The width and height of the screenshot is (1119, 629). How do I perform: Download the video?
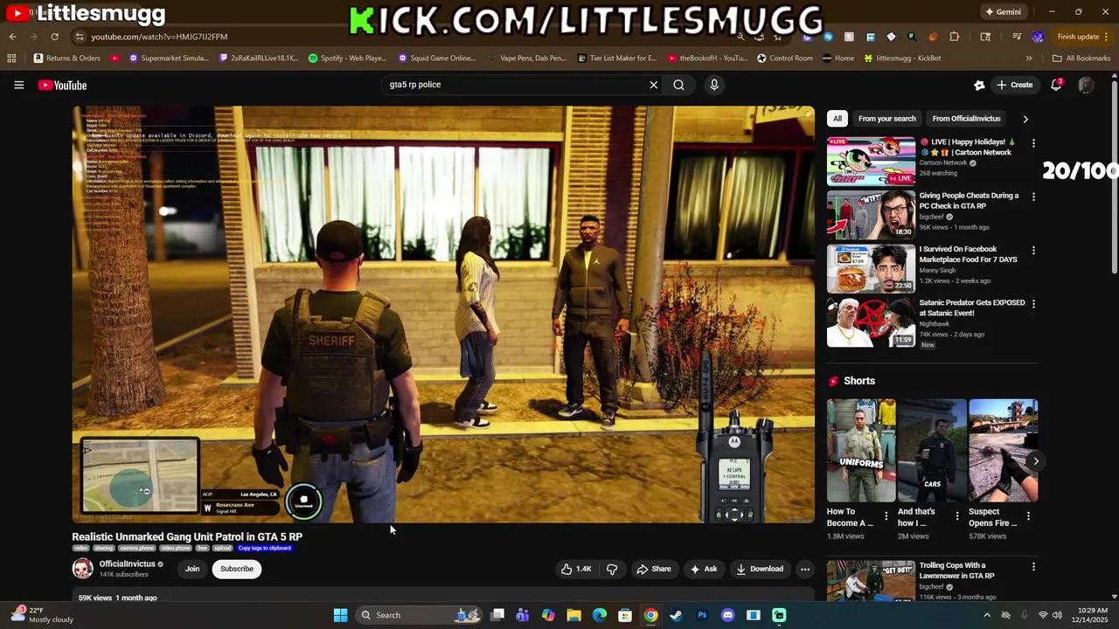click(x=760, y=569)
